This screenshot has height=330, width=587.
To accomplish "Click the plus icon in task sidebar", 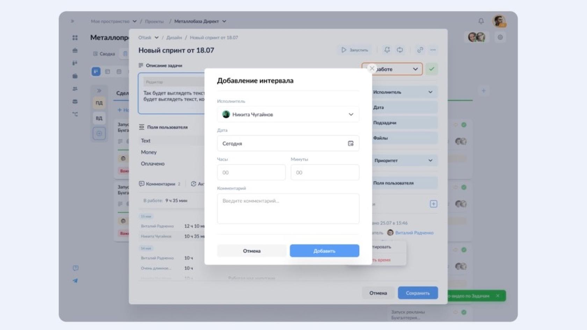I will pos(433,204).
